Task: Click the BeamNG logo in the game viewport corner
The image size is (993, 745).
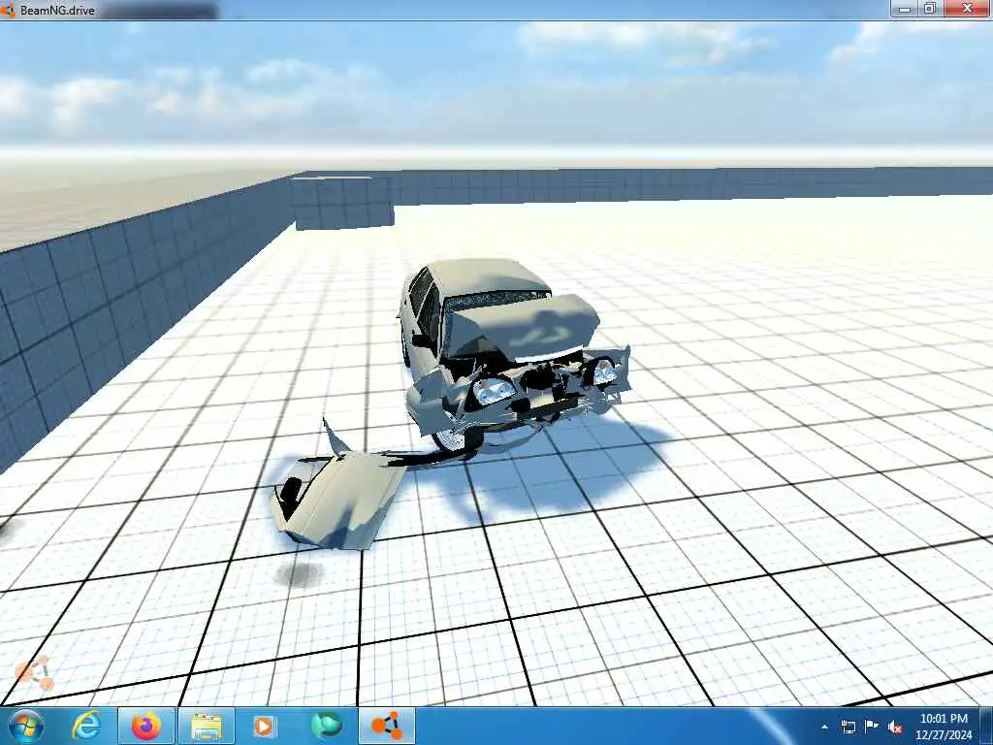Action: point(35,673)
